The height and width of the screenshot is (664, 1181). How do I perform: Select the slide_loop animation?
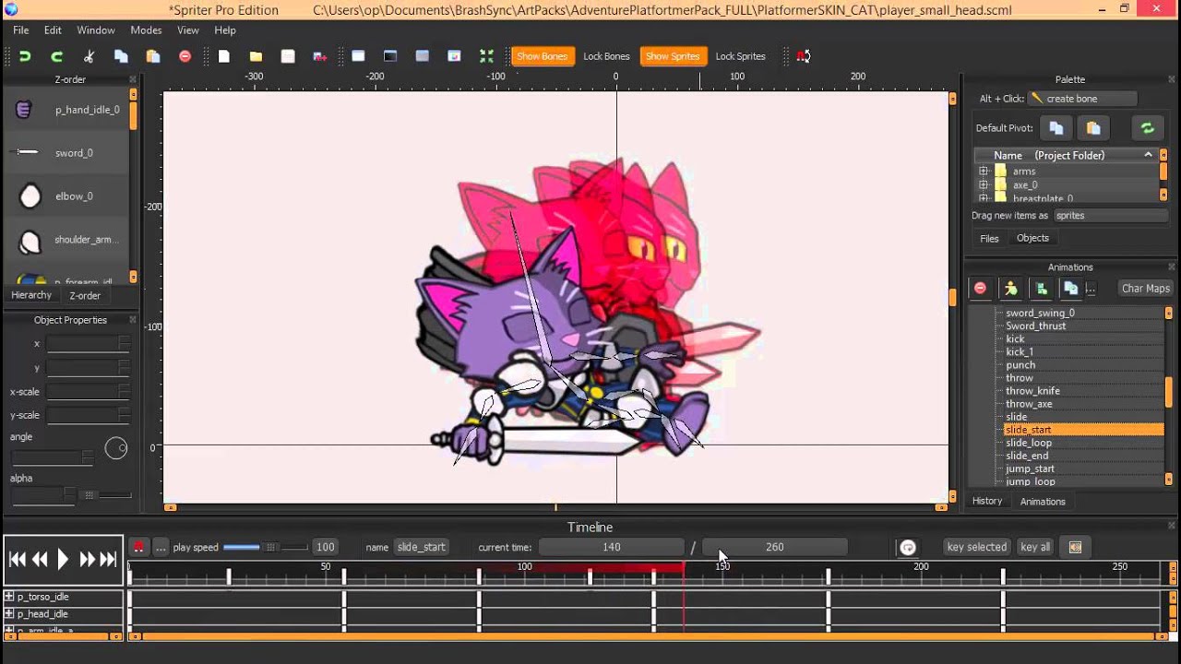tap(1028, 443)
